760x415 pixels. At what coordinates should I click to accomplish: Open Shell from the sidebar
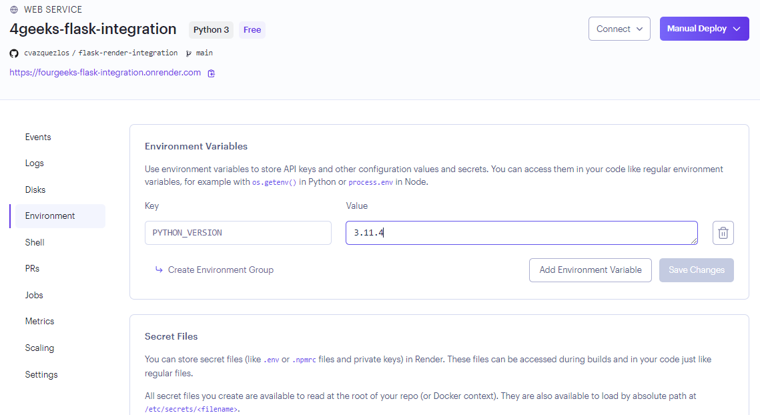[35, 242]
